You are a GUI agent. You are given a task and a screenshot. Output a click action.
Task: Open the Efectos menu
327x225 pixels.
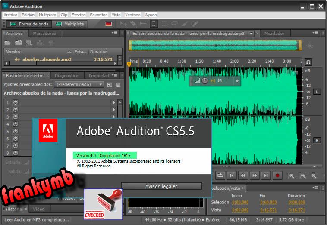[79, 15]
